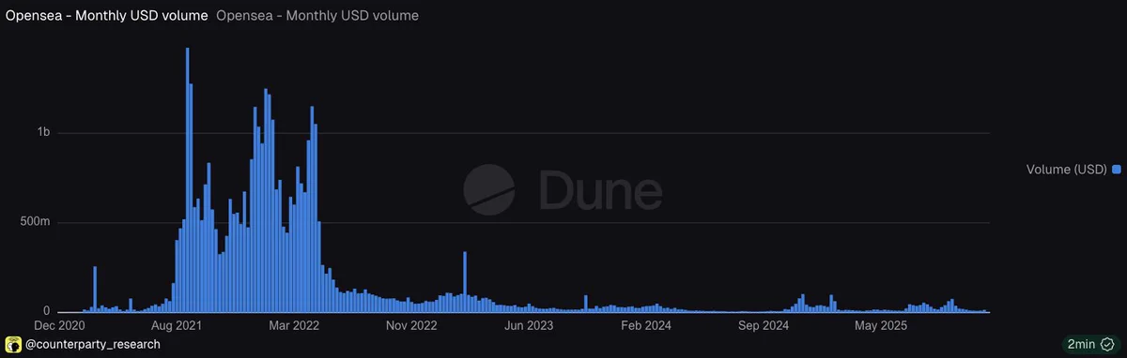Click the Dec 2020 x-axis label

[59, 326]
